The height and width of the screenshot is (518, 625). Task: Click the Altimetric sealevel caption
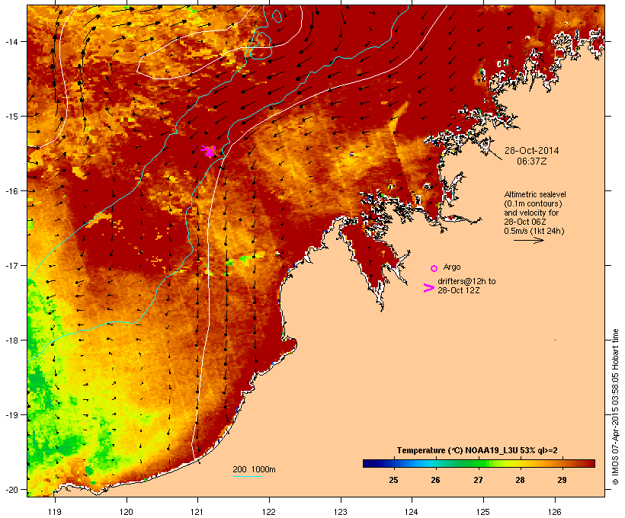point(535,194)
